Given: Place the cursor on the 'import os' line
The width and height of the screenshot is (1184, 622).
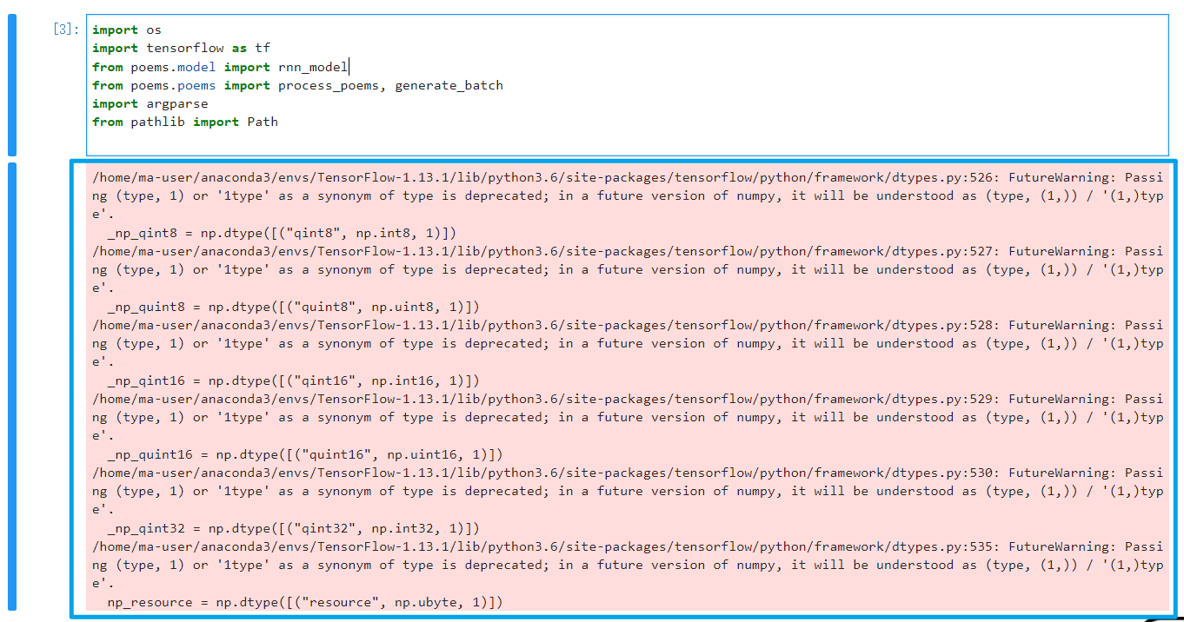Looking at the screenshot, I should (127, 30).
